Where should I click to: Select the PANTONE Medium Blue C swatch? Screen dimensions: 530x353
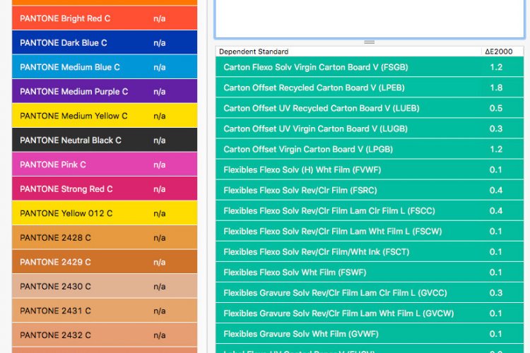pos(105,67)
